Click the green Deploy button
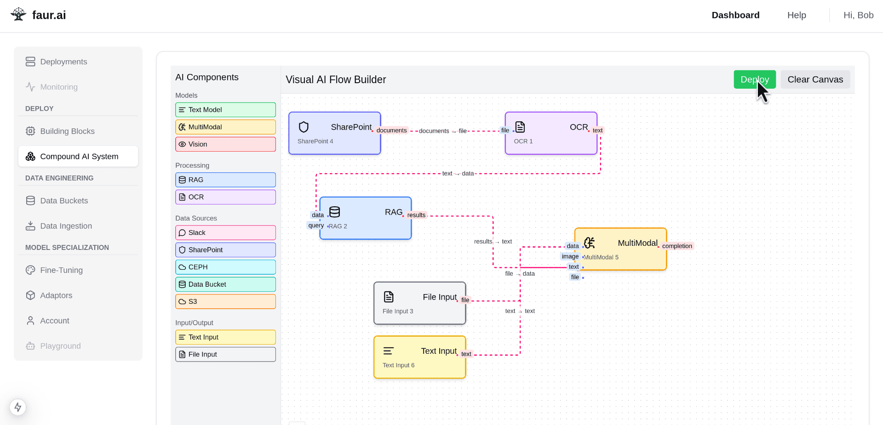Image resolution: width=883 pixels, height=425 pixels. [x=755, y=79]
